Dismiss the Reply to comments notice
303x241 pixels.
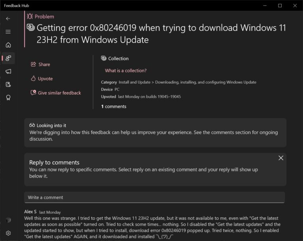click(x=281, y=158)
